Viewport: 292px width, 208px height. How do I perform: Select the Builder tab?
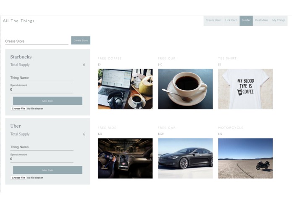[246, 21]
